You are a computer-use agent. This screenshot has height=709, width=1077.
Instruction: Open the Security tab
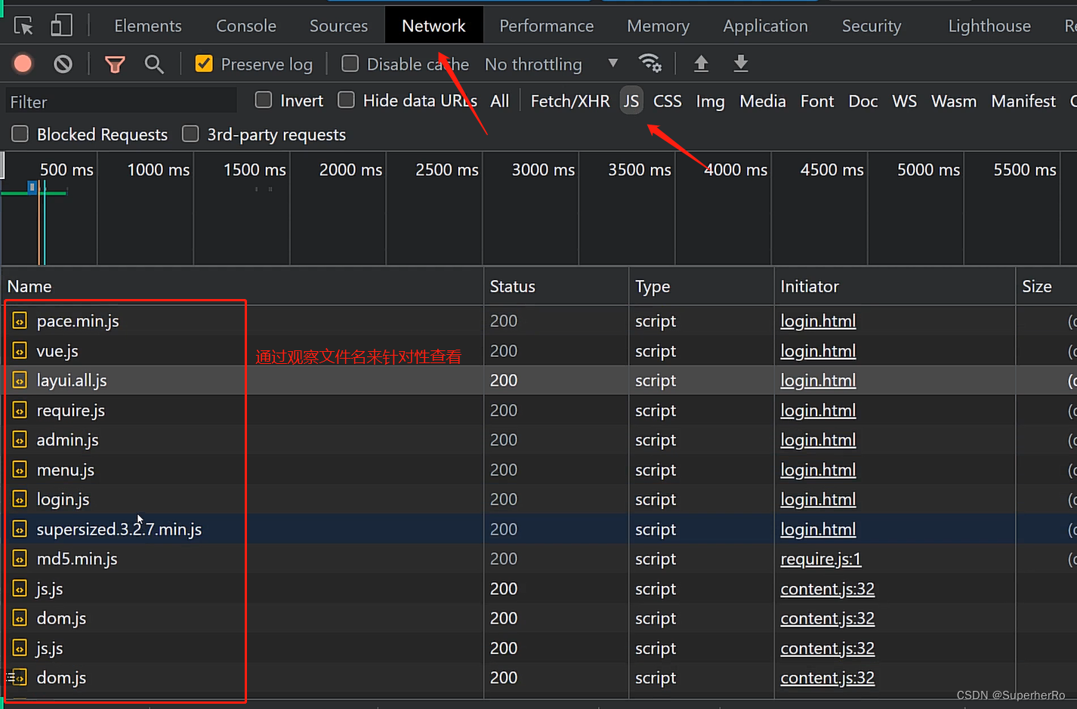[872, 26]
